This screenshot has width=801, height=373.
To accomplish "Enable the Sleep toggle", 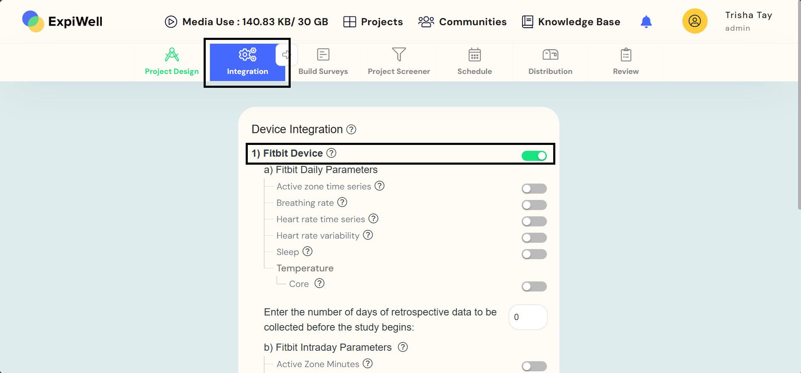I will (x=534, y=254).
